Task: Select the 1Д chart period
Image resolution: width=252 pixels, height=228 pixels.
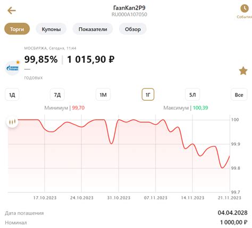Action: click(x=12, y=95)
